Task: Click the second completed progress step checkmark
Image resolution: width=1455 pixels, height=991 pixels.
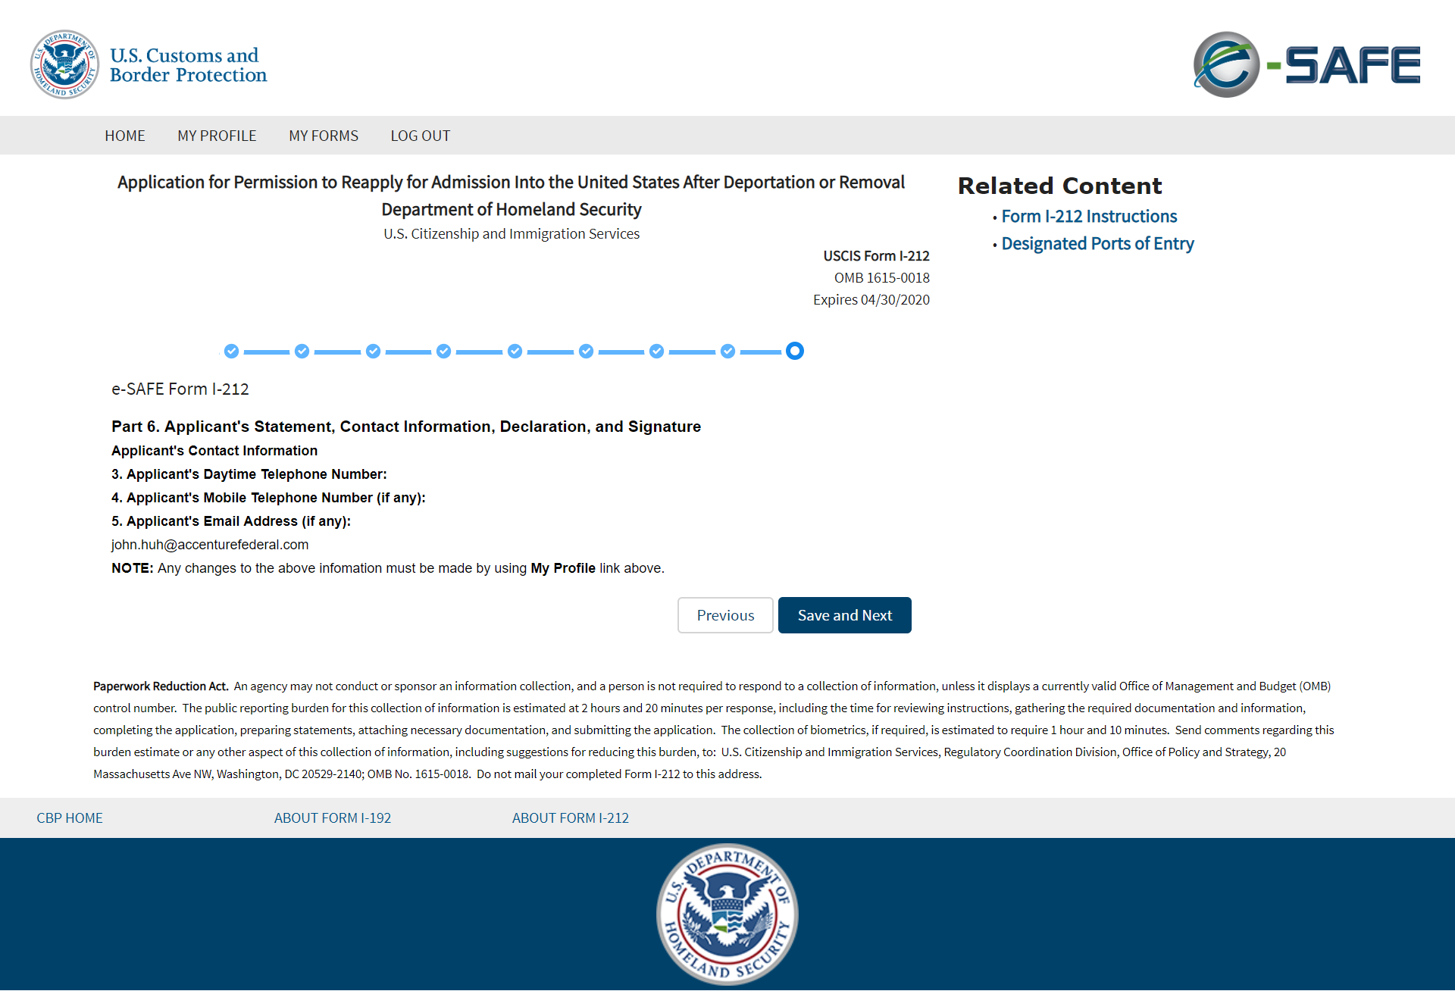Action: point(302,351)
